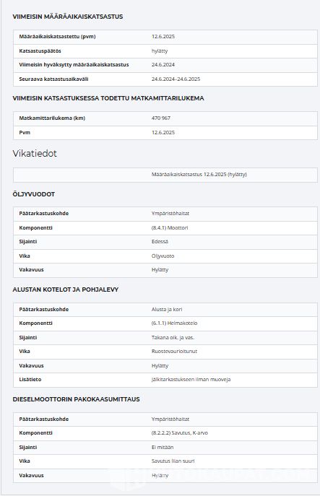Select the Katsastuspäätös hylätty row

coord(165,51)
